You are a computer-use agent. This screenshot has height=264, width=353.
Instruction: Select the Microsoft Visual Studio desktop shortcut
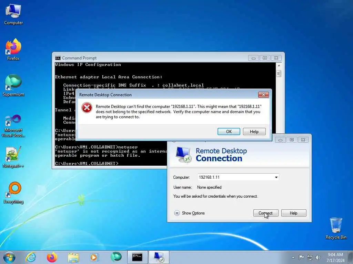pyautogui.click(x=13, y=126)
